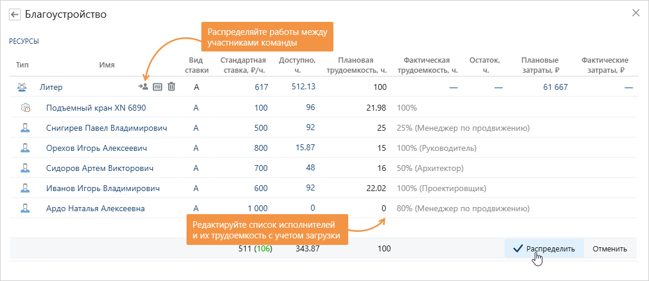Click the add participant icon in Литер row
Image resolution: width=649 pixels, height=281 pixels.
143,87
